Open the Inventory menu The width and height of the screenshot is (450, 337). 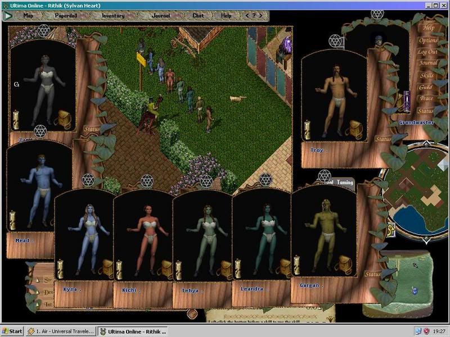pos(114,16)
